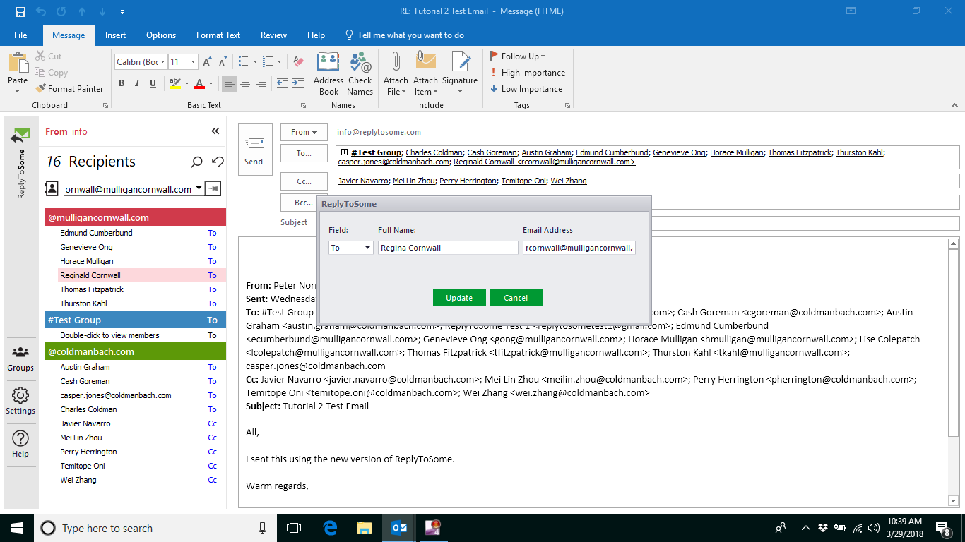Switch Edmund Cumberbund's To field type
This screenshot has width=965, height=542.
212,233
